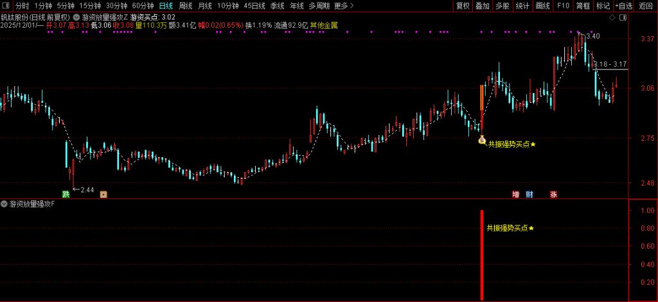658x302 pixels.
Task: Click the 额3.41亿 turnover value
Action: pyautogui.click(x=182, y=25)
